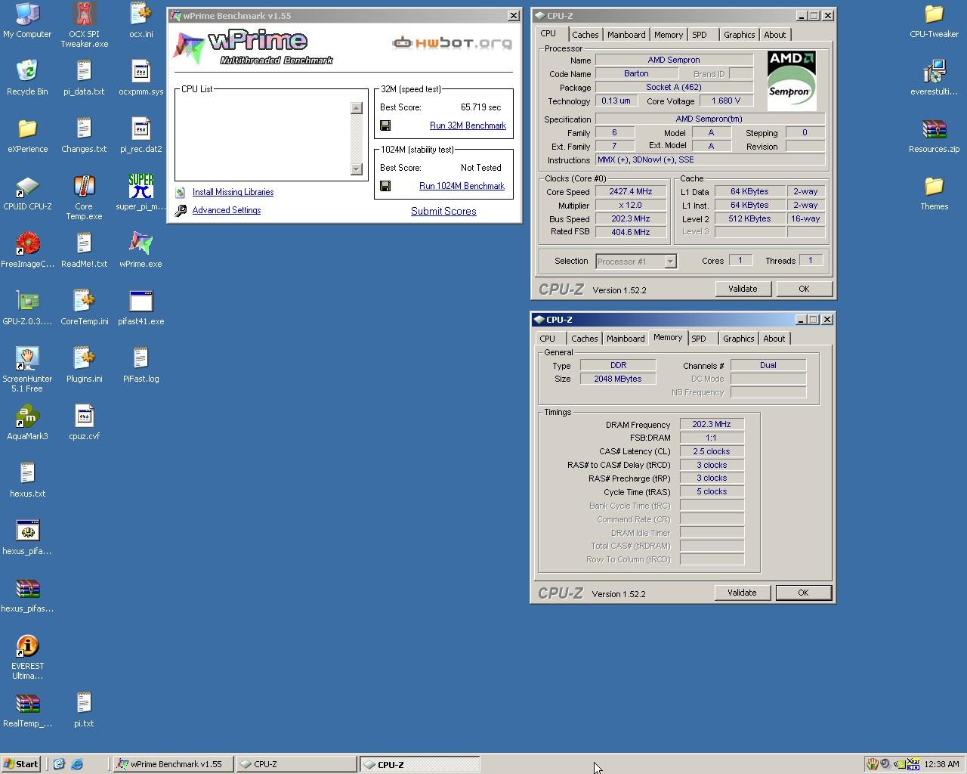This screenshot has height=774, width=967.
Task: Open the everestulti... installer icon
Action: tap(934, 77)
